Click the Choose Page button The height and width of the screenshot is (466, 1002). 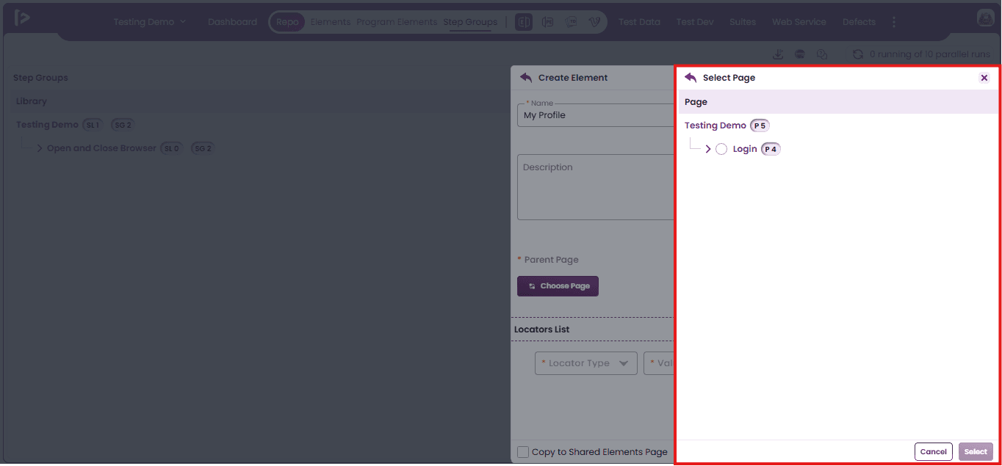[x=558, y=286]
